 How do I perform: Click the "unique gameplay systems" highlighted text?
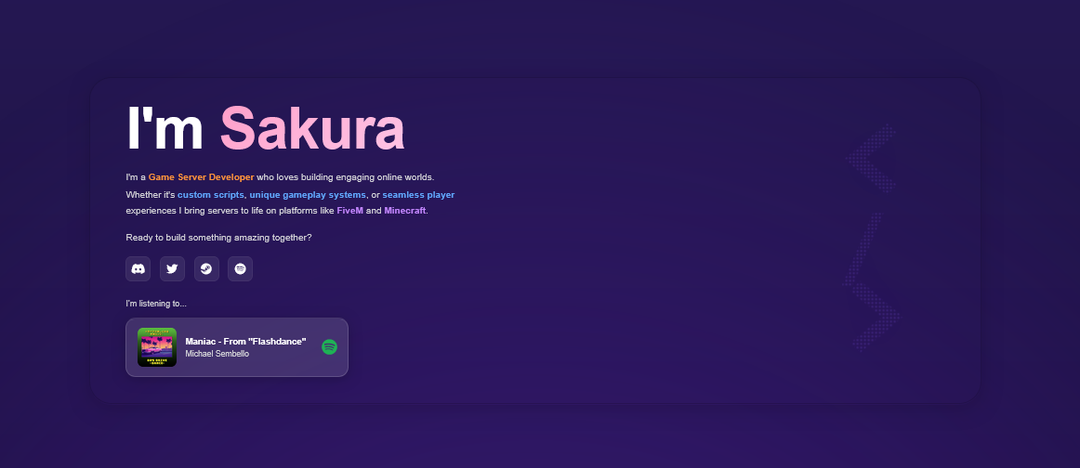click(308, 195)
